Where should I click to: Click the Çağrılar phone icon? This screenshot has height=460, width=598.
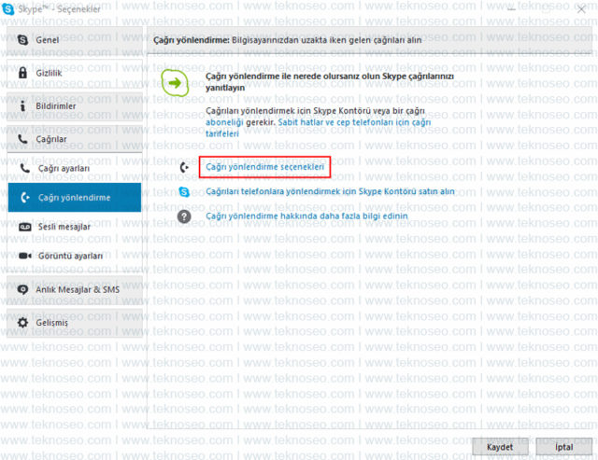pos(22,139)
